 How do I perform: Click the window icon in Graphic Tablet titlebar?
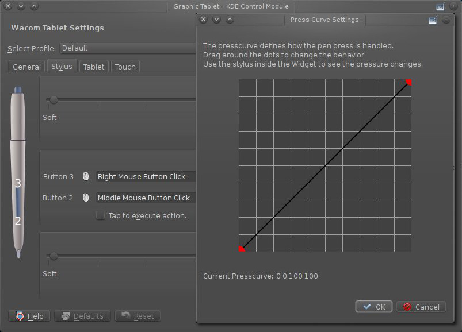[x=440, y=7]
